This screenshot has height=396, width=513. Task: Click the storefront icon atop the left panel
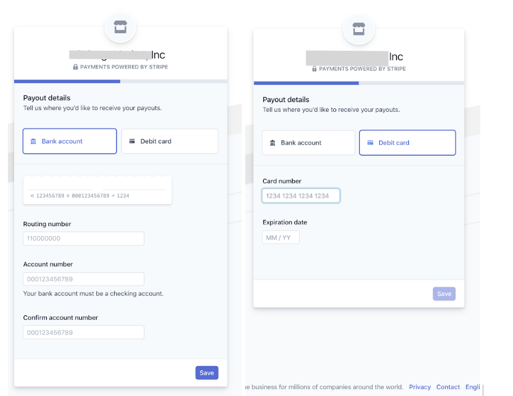(x=120, y=27)
